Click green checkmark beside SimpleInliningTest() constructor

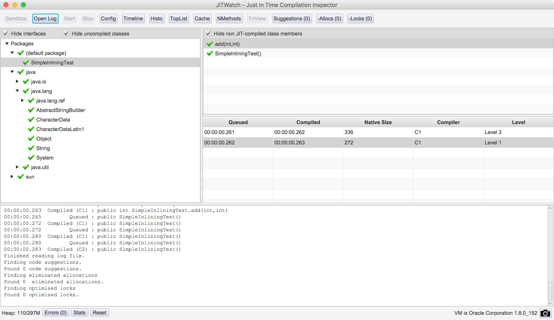pos(210,54)
